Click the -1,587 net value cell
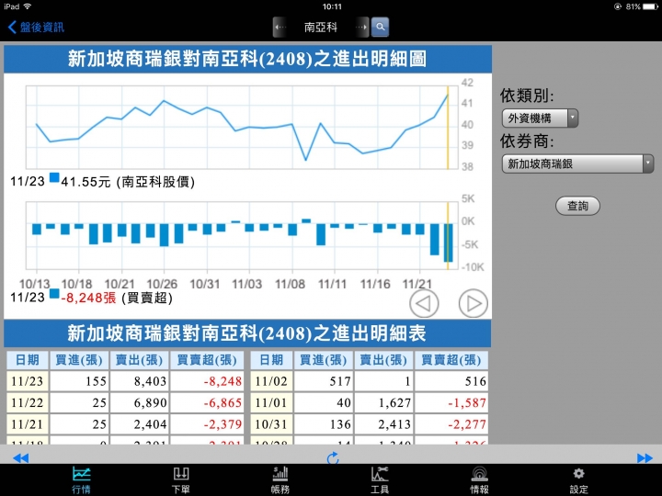The image size is (662, 496). [x=451, y=403]
